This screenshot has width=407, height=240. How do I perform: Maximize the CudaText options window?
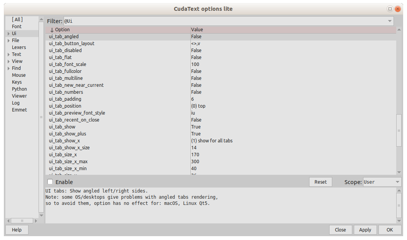390,9
